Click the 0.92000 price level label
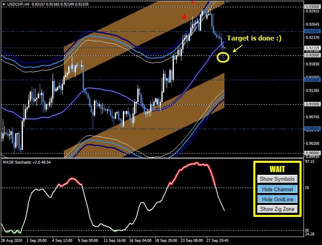 [x=312, y=55]
